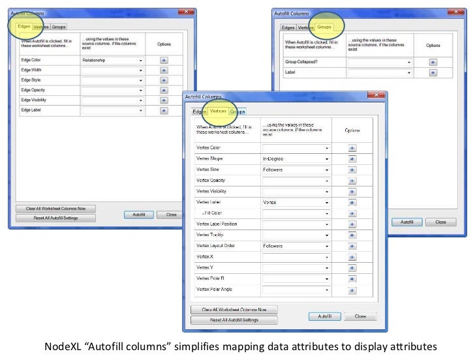475x356 pixels.
Task: Open options arrow for Vertex Label Position row
Action: pyautogui.click(x=352, y=224)
